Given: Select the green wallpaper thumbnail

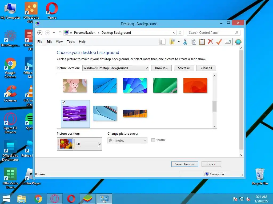Looking at the screenshot, I should pyautogui.click(x=165, y=85).
